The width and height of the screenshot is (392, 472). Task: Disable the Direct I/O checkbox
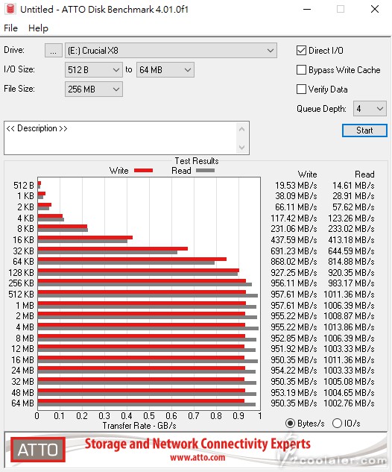click(301, 51)
